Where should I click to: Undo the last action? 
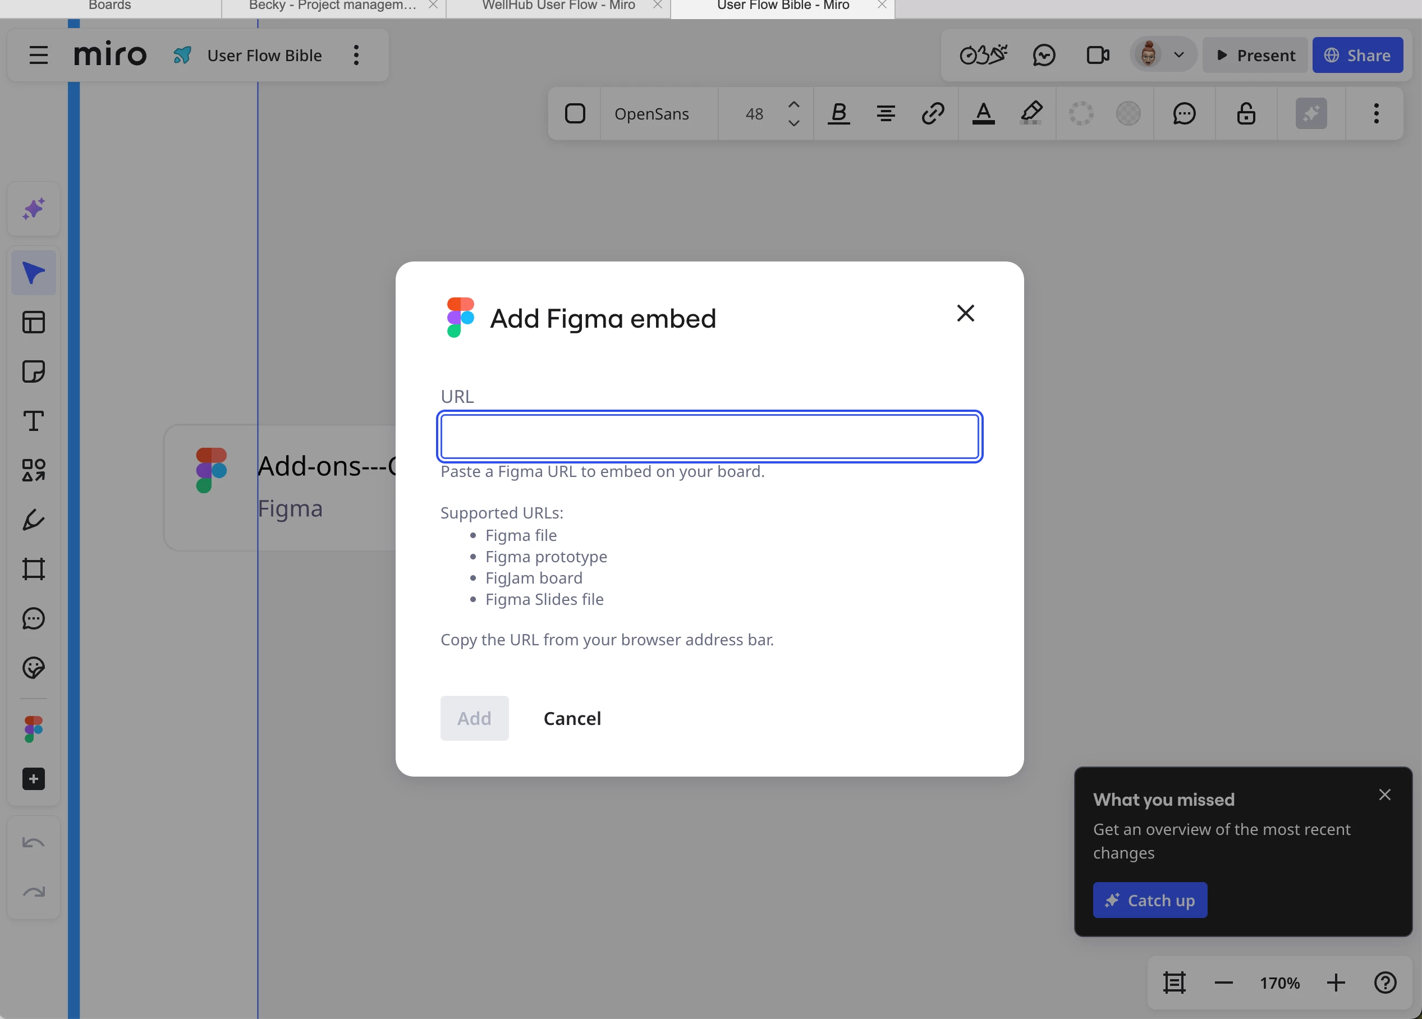(33, 843)
